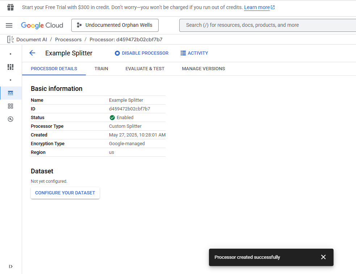Open the Undocumented Orphan Wells project picker
Viewport: 356px width, 274px height.
(x=115, y=25)
